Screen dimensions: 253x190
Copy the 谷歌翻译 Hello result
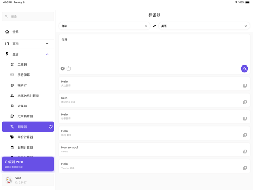coord(245,118)
